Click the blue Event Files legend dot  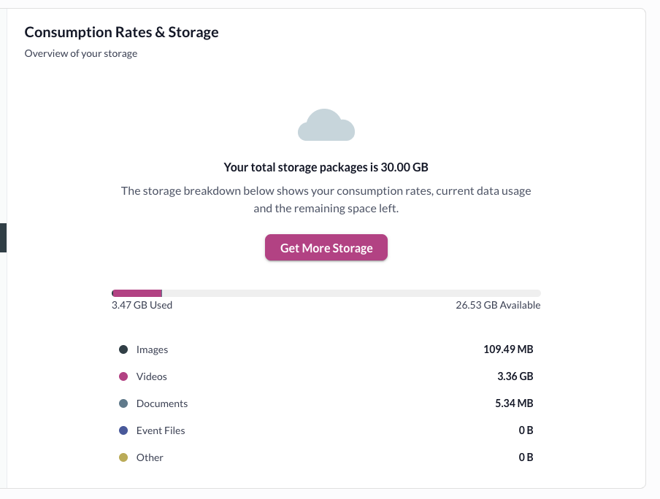pyautogui.click(x=123, y=431)
